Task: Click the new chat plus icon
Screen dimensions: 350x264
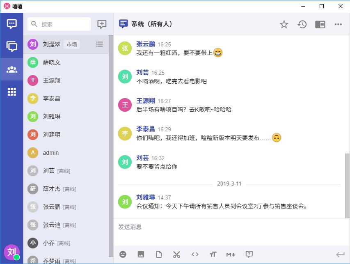Action: pos(102,24)
